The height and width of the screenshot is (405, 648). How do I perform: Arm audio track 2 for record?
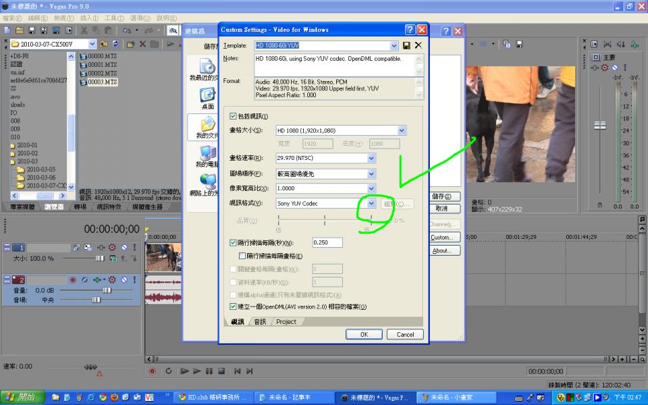[x=73, y=279]
